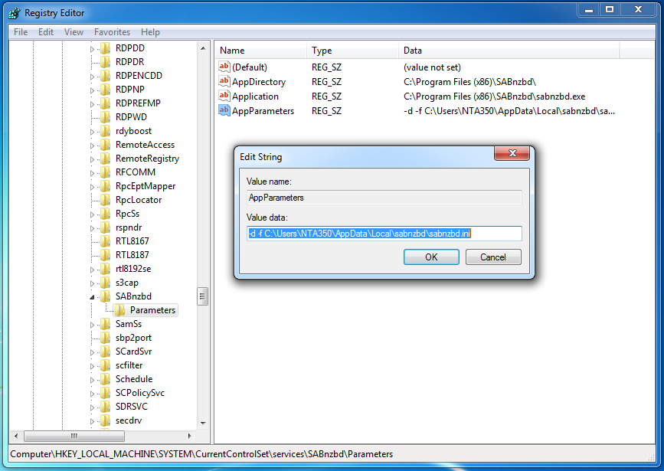Click the Application string value icon

pyautogui.click(x=224, y=96)
